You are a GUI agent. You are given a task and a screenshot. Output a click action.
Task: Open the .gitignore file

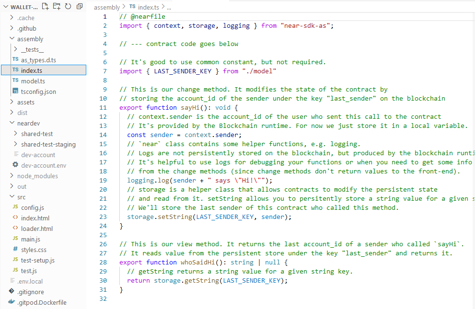pos(30,292)
